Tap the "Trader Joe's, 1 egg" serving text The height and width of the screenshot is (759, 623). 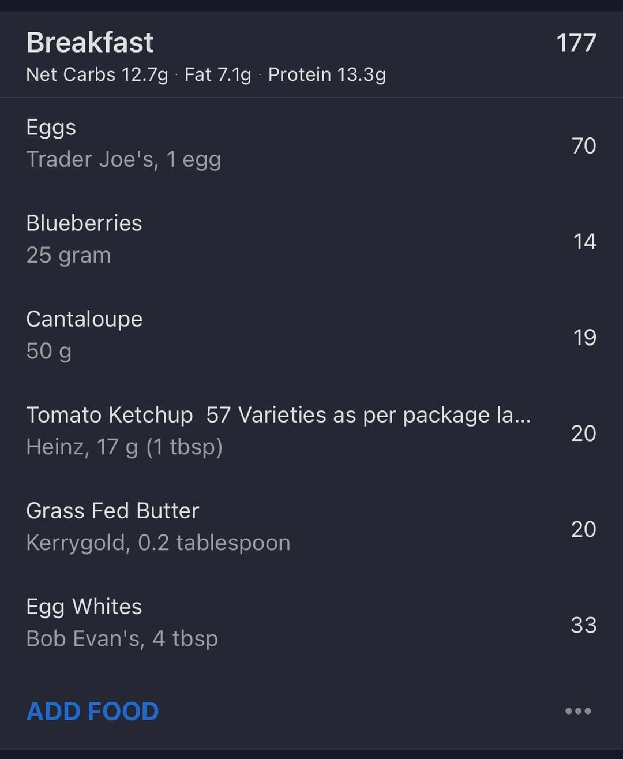click(123, 159)
